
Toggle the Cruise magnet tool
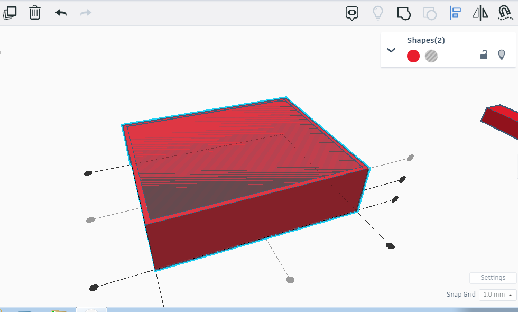[x=505, y=13]
